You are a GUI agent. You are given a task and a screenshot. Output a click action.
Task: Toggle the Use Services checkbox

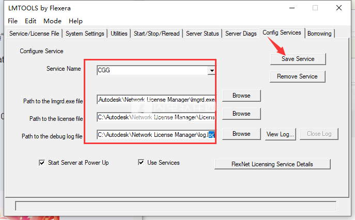tap(141, 163)
